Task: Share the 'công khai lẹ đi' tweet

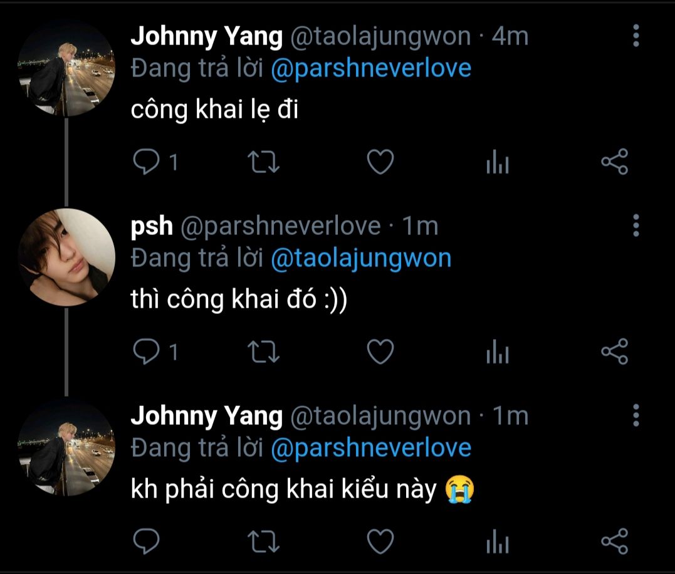Action: point(615,162)
